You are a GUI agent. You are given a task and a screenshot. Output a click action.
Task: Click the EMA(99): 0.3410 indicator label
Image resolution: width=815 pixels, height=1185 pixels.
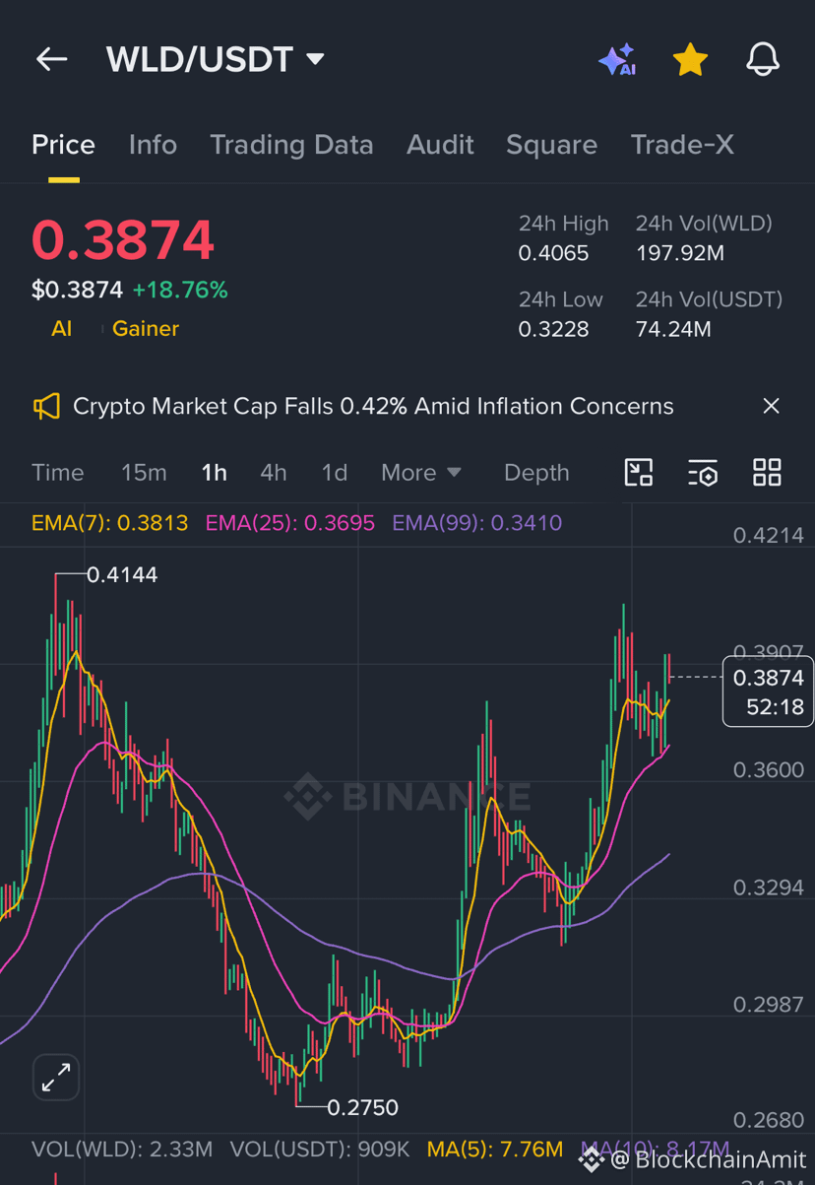click(x=476, y=523)
